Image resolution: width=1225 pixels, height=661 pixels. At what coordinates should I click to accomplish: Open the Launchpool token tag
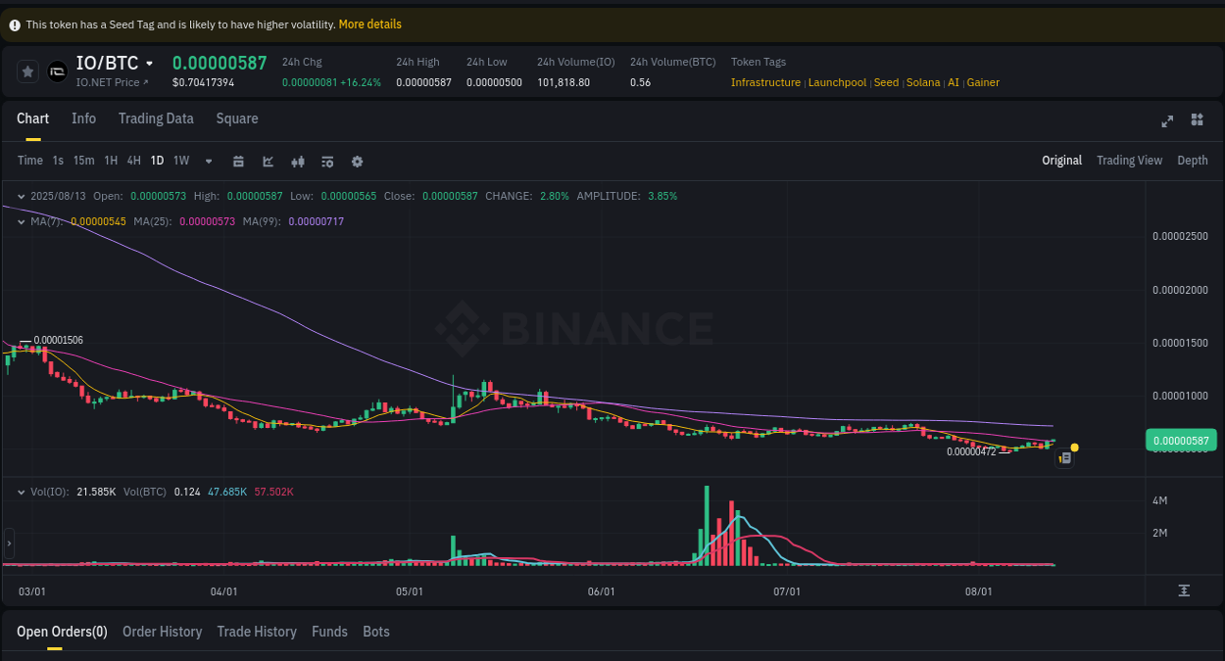click(x=837, y=82)
